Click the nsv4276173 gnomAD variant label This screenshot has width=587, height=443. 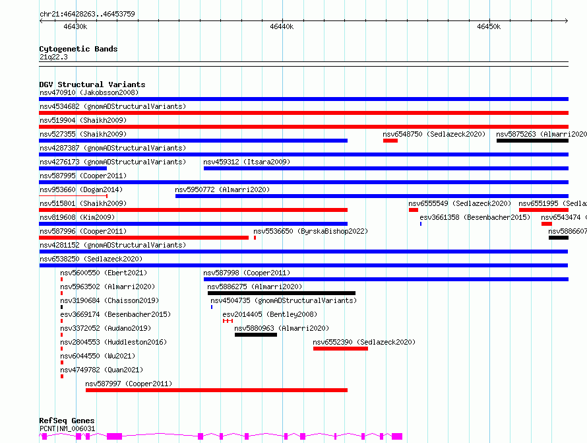113,162
